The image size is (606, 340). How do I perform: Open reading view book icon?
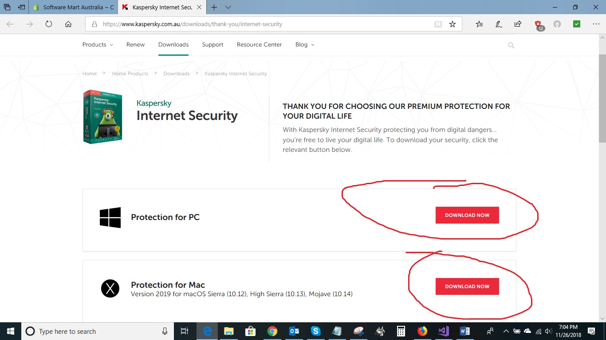pyautogui.click(x=438, y=24)
